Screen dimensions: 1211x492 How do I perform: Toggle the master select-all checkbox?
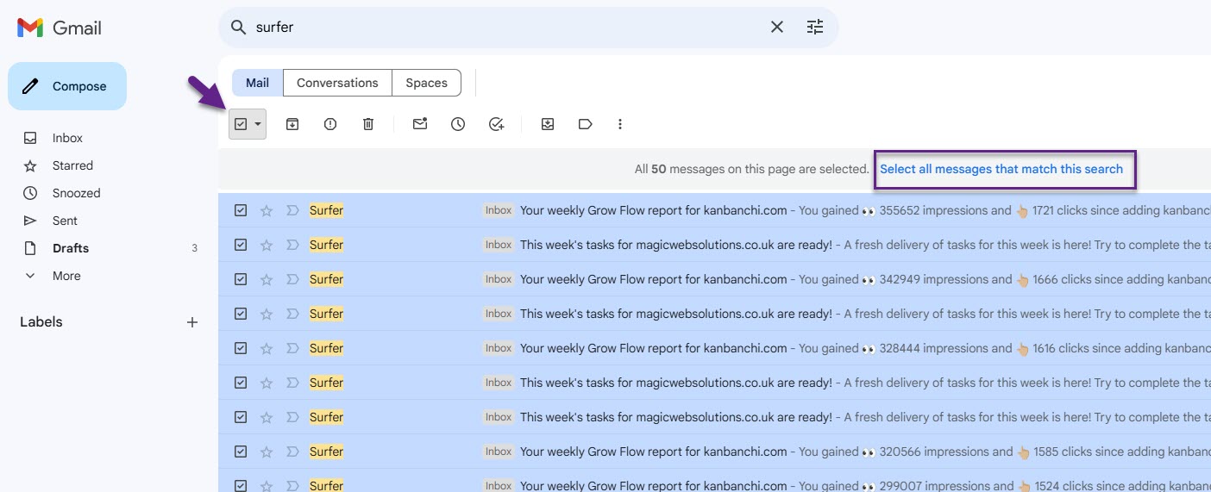(241, 124)
